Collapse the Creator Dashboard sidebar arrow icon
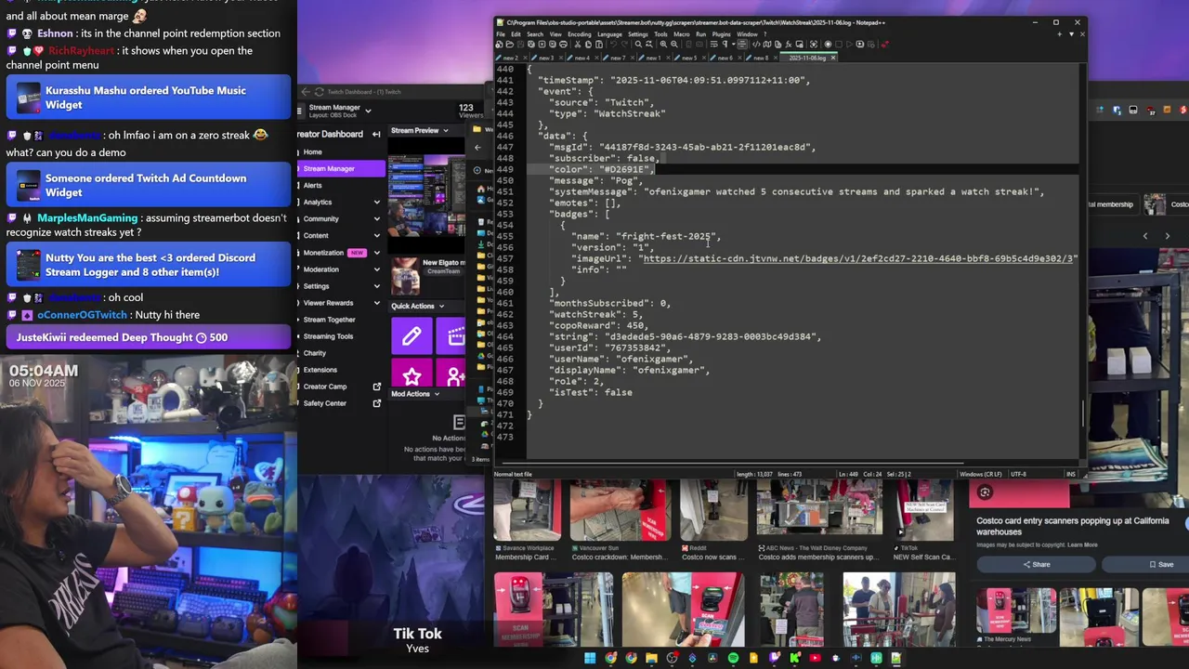Image resolution: width=1189 pixels, height=669 pixels. (376, 134)
